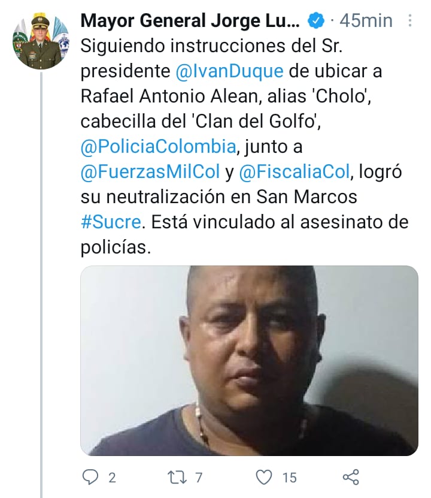431x498 pixels.
Task: View the retweet count 7
Action: (199, 478)
